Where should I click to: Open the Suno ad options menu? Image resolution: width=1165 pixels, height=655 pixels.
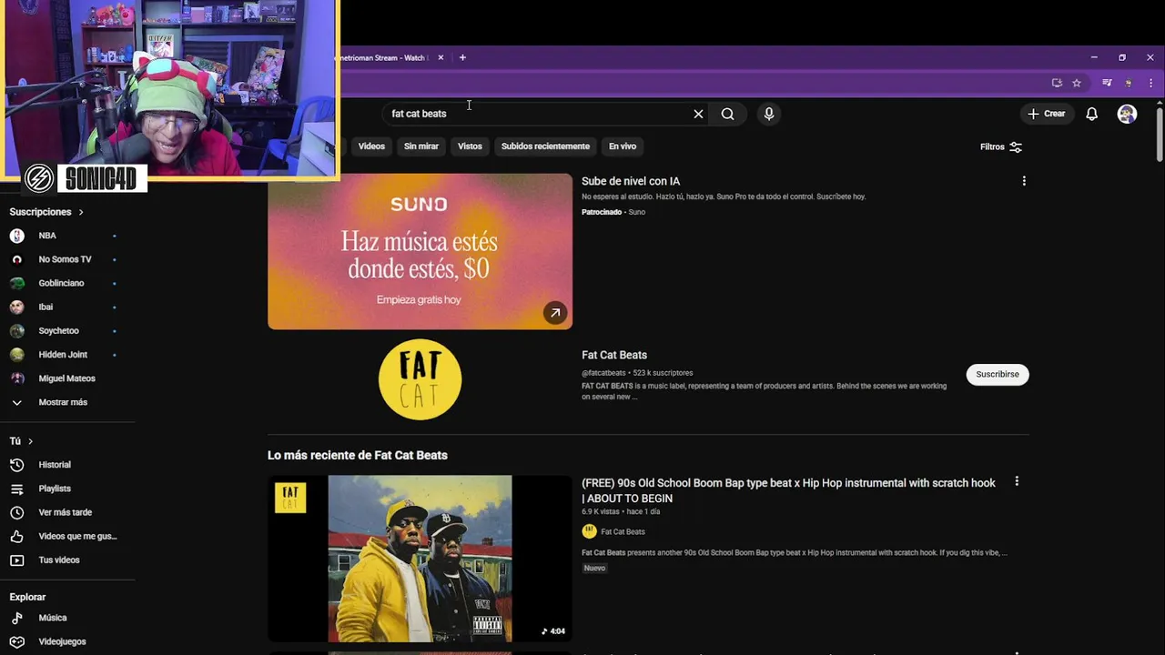coord(1024,181)
